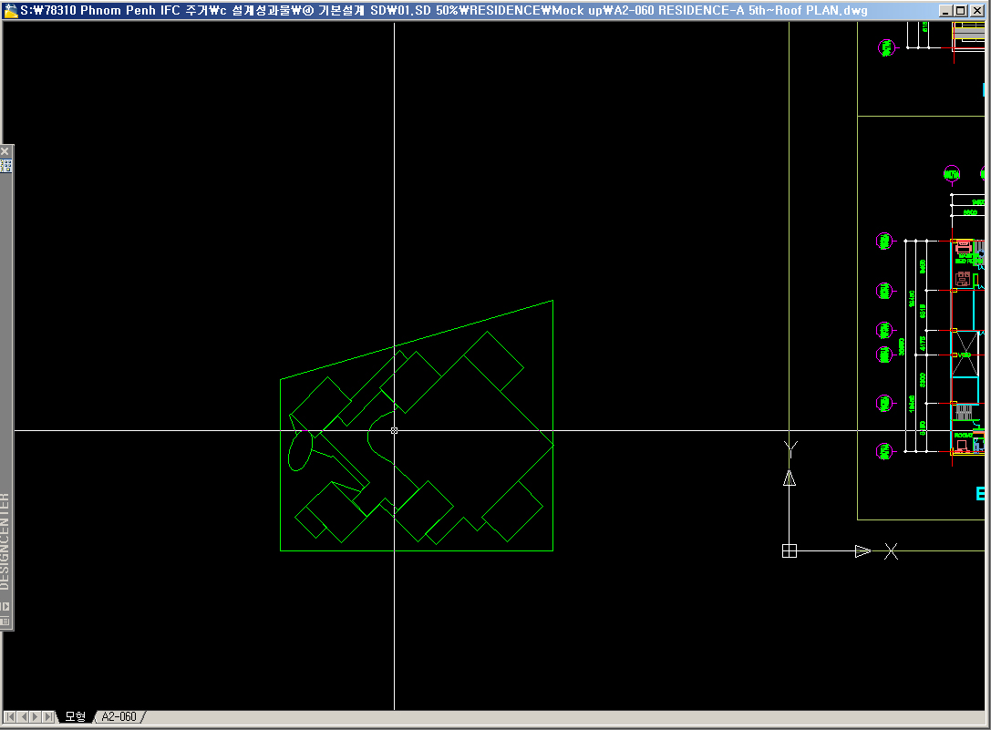Viewport: 991px width, 730px height.
Task: Switch to the A2-060 layout tab
Action: click(119, 717)
